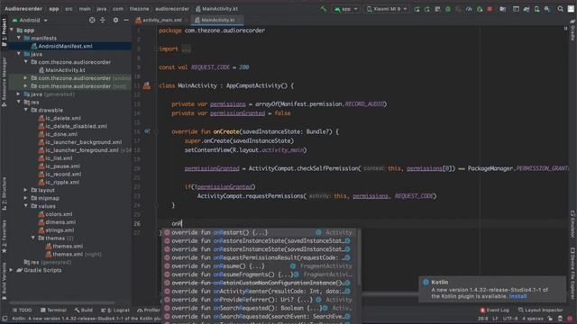Collapse the app module node
This screenshot has width=577, height=324.
click(12, 30)
